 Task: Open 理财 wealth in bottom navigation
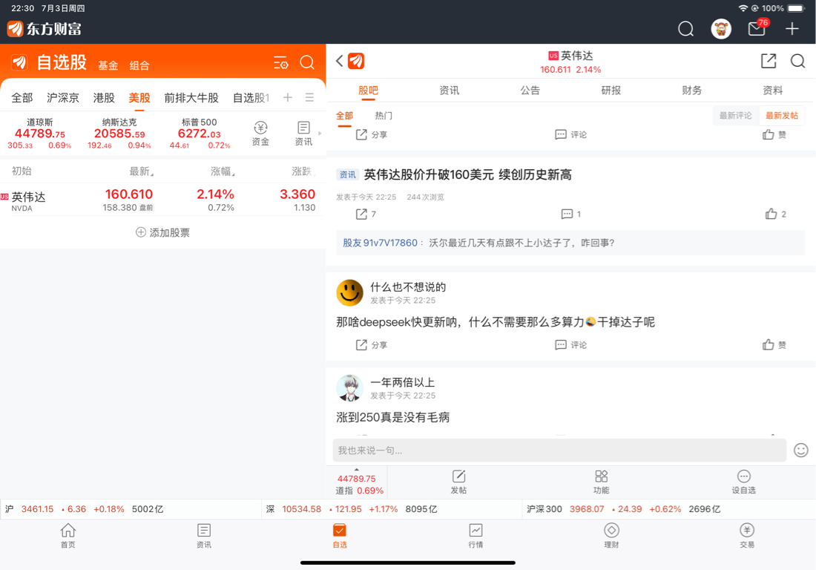pyautogui.click(x=611, y=536)
